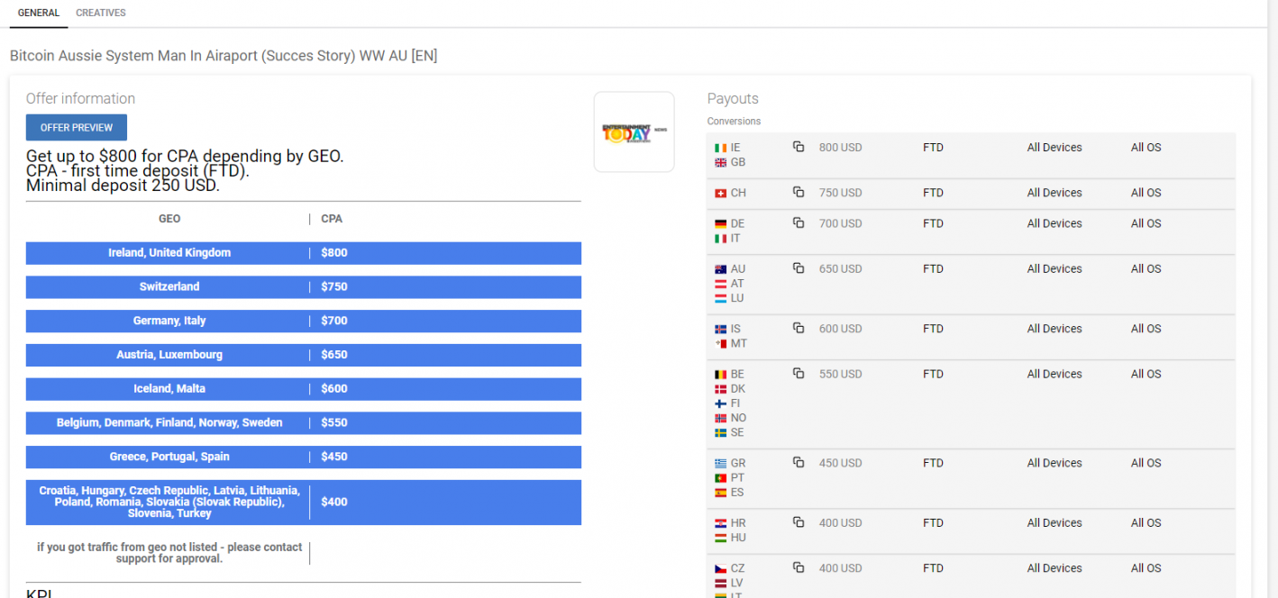
Task: Click the "$700" CPA cell
Action: pos(333,322)
